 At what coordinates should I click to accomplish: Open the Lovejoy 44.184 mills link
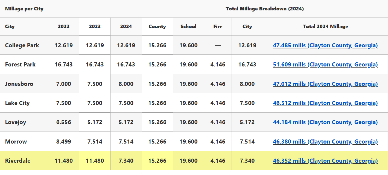[325, 122]
